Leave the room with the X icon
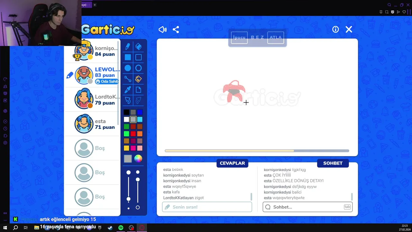This screenshot has height=232, width=412. click(x=349, y=29)
